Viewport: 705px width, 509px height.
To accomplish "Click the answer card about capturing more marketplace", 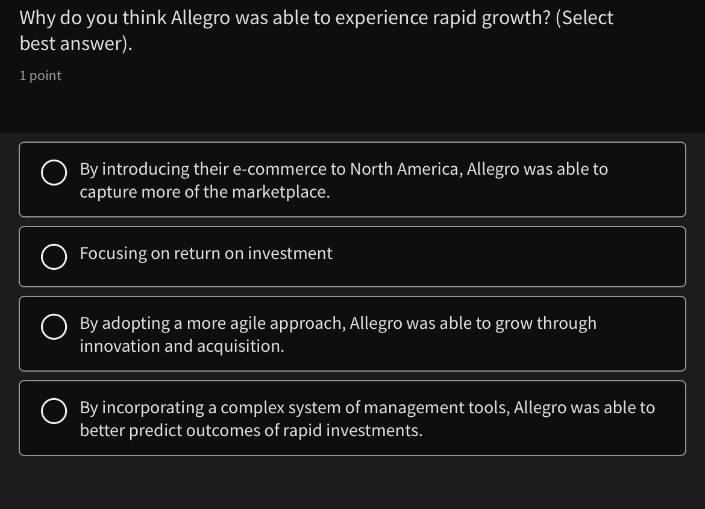I will tap(352, 179).
